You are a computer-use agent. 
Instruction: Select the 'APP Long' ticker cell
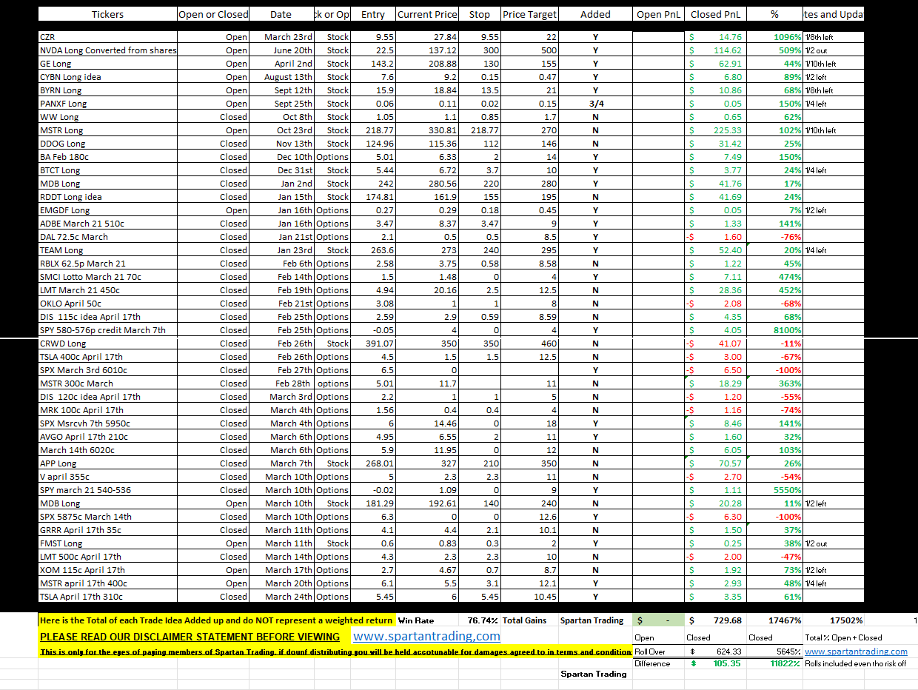[x=108, y=463]
